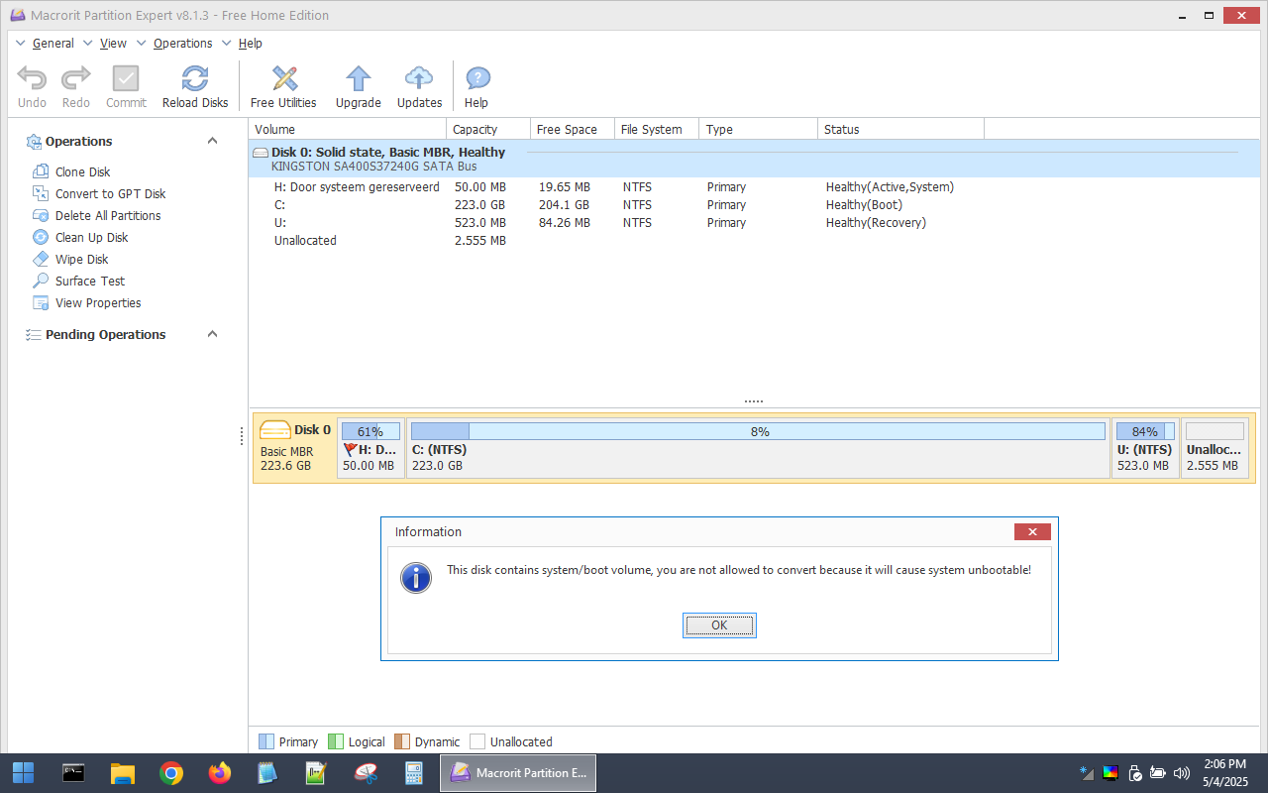The width and height of the screenshot is (1268, 793).
Task: Open File Explorer from the taskbar
Action: (x=122, y=773)
